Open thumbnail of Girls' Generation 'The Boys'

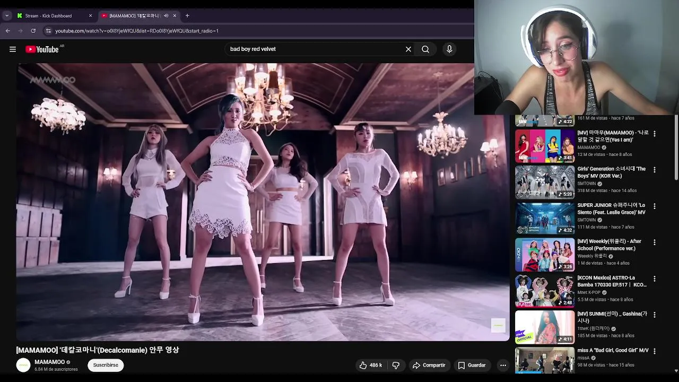(x=545, y=182)
